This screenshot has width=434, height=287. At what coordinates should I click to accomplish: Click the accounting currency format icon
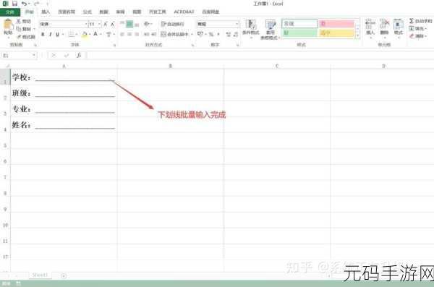point(200,34)
